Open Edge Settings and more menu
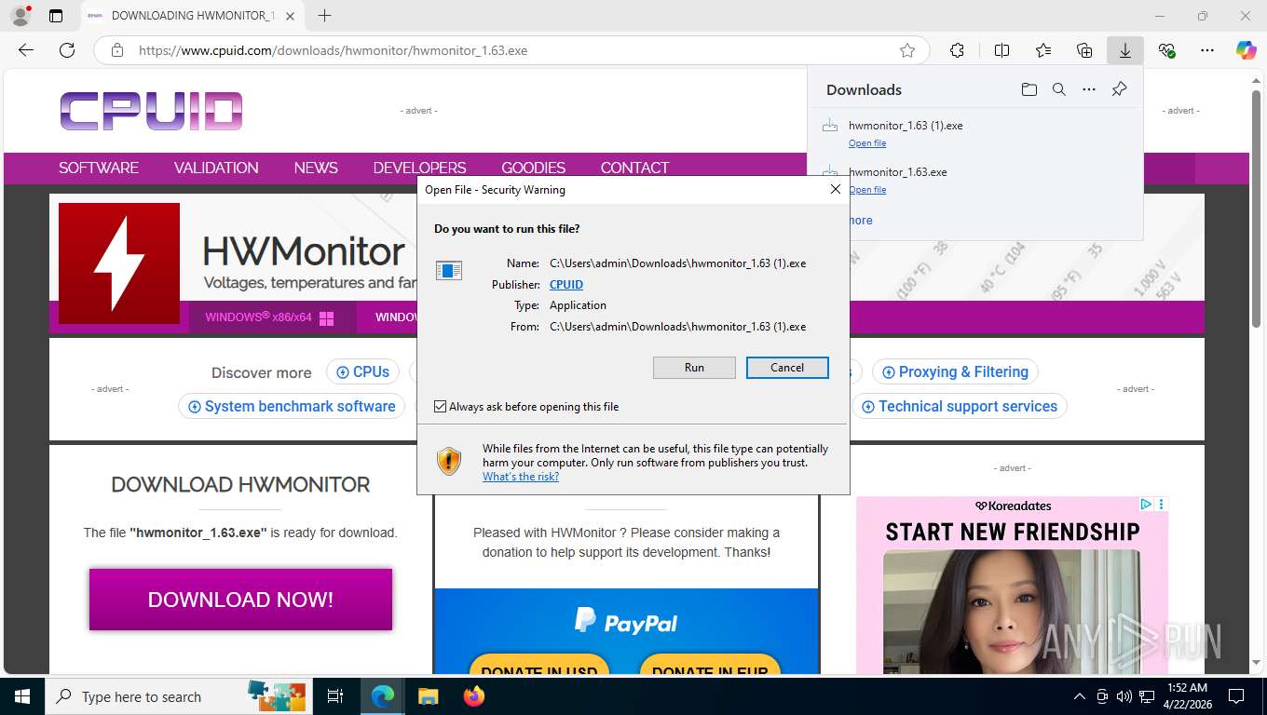Screen dimensions: 1267x715 coord(1207,50)
